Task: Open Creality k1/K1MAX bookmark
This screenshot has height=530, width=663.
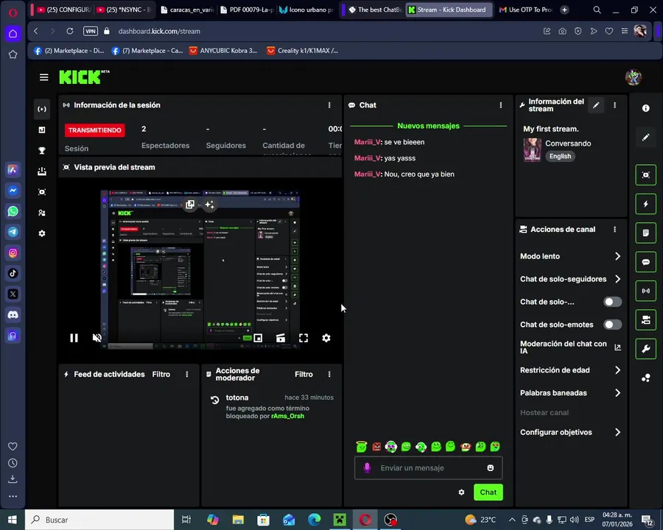Action: coord(303,51)
